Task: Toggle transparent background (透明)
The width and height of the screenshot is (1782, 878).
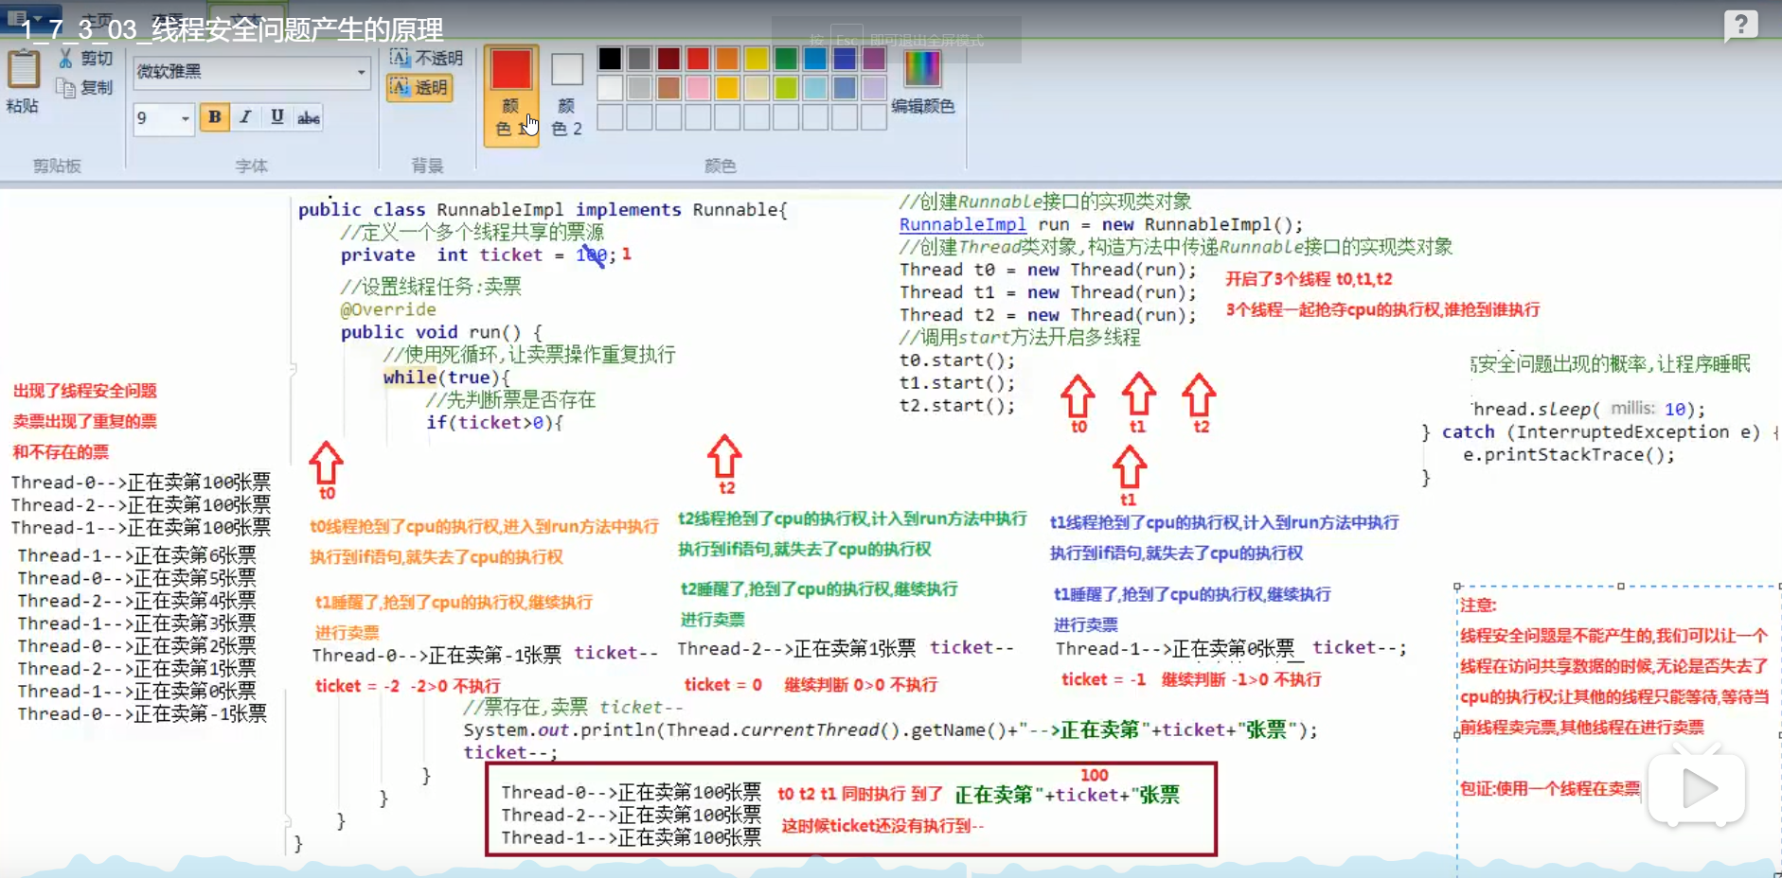Action: (419, 88)
